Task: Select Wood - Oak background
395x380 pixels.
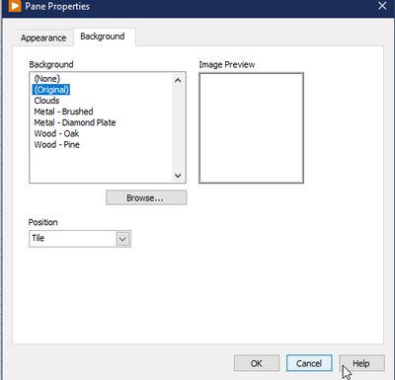Action: [x=56, y=133]
